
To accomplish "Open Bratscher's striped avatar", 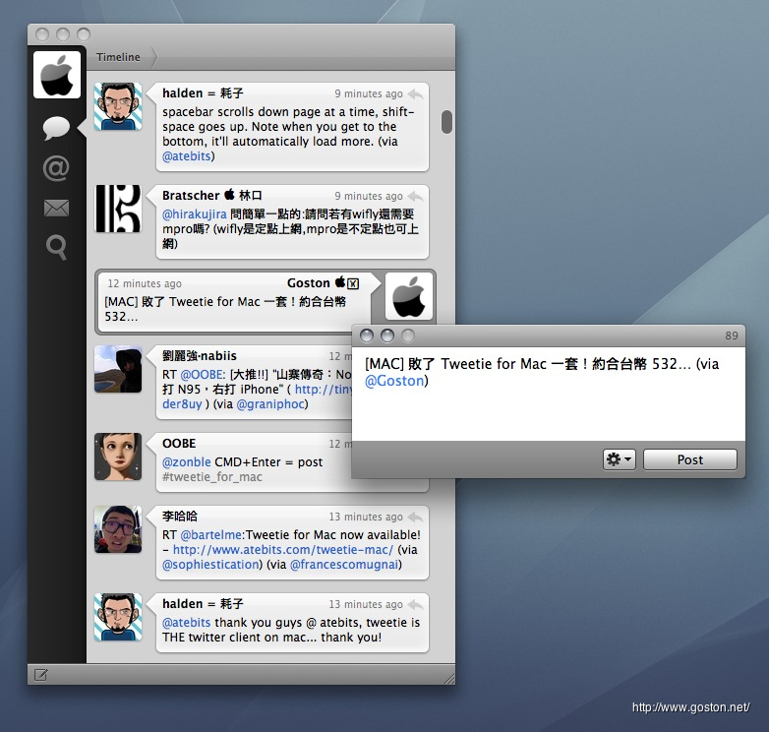I will [118, 209].
